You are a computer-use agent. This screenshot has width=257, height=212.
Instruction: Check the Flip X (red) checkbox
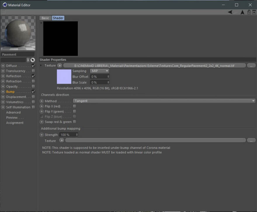[74, 106]
